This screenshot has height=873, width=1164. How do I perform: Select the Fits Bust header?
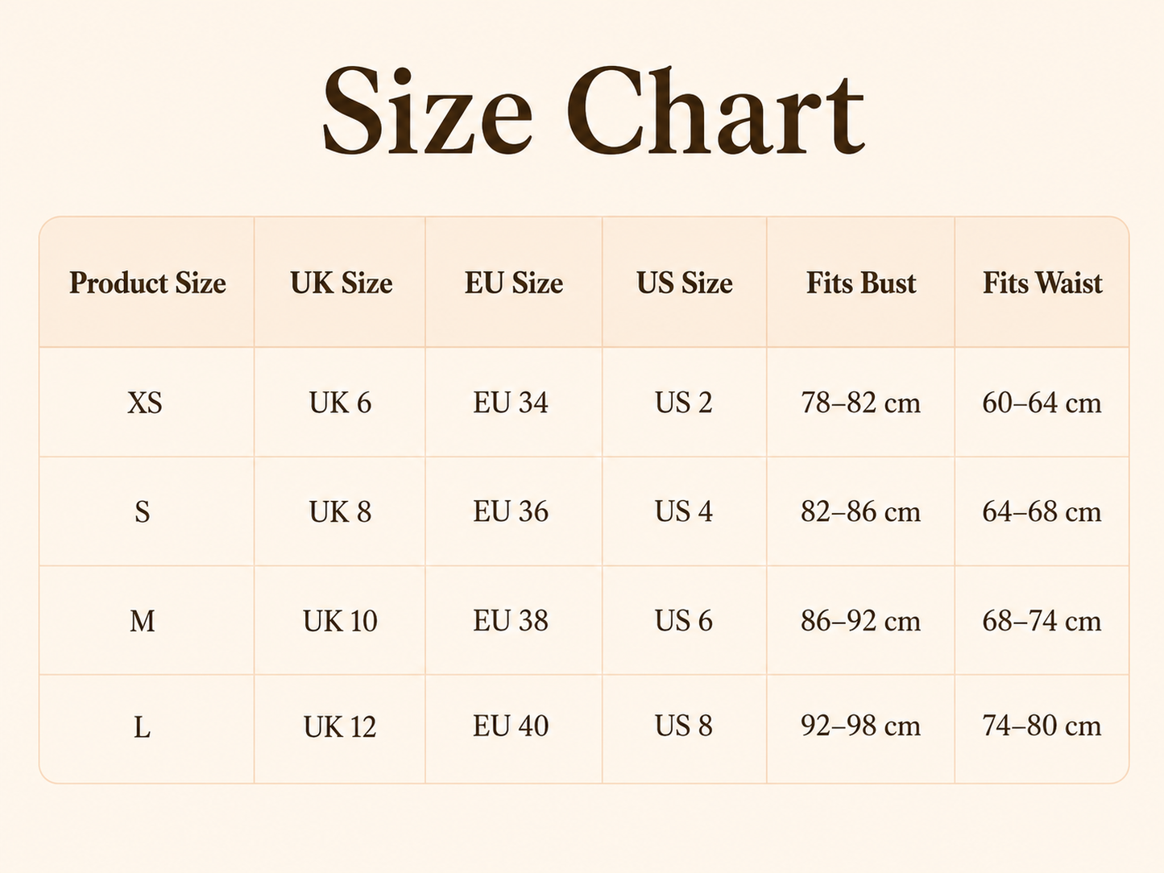point(861,283)
